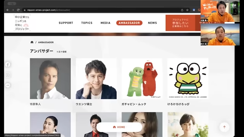This screenshot has width=244, height=137.
Task: Click the プロジェクトに参加したい orange button
Action: [180, 23]
